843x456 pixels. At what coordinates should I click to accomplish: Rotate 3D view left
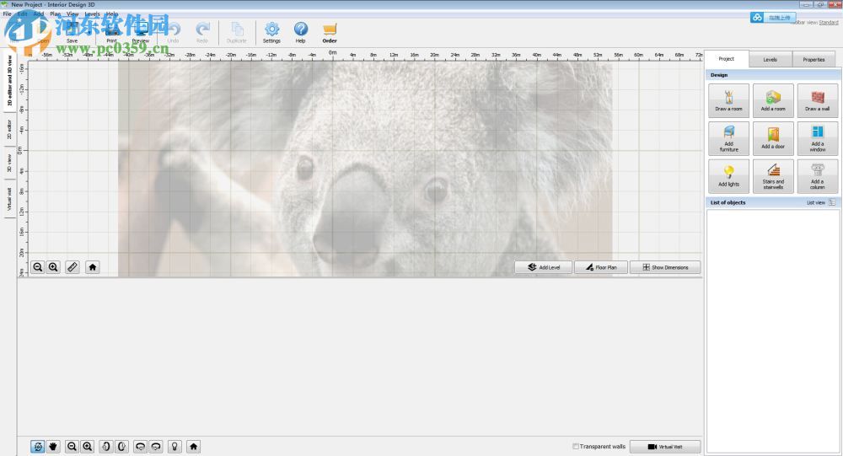pyautogui.click(x=106, y=447)
